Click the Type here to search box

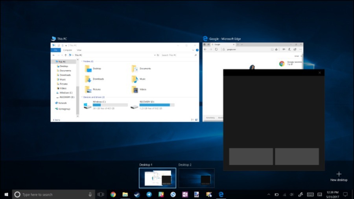(x=53, y=194)
